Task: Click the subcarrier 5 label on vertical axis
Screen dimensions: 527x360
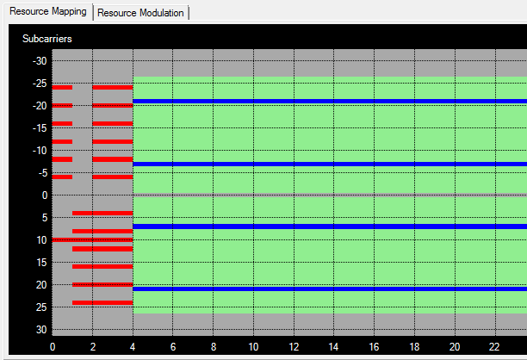Action: [45, 218]
